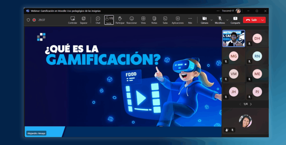Open the Más more options menu
This screenshot has height=145, width=286.
point(190,20)
